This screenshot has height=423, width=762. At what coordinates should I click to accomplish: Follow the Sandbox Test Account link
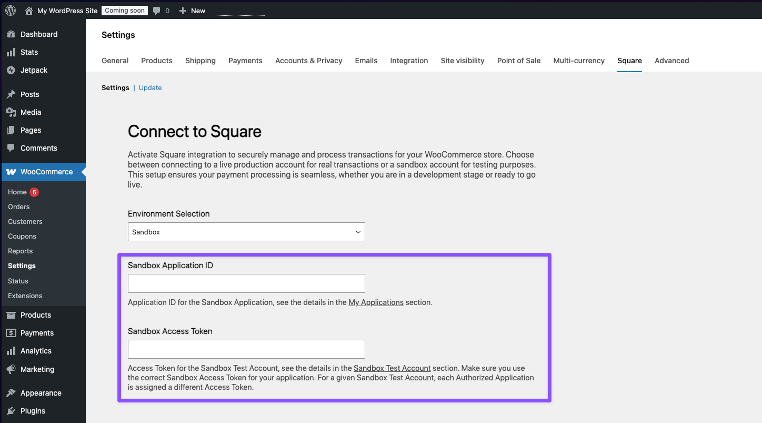(x=392, y=368)
